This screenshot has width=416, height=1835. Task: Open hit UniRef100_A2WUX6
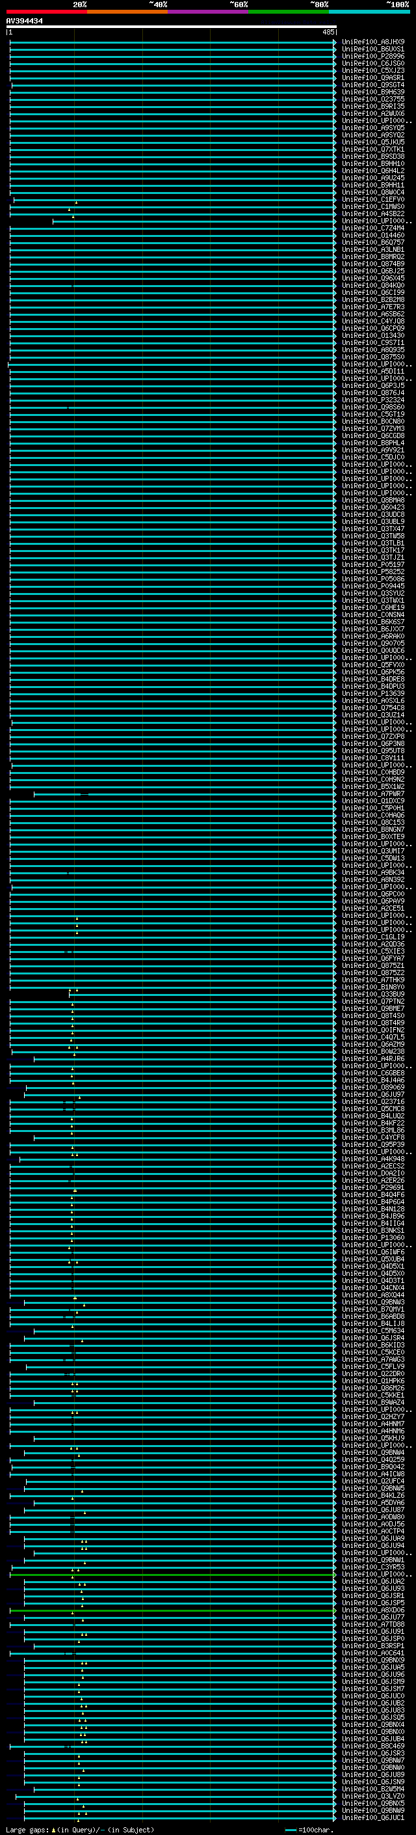point(373,113)
